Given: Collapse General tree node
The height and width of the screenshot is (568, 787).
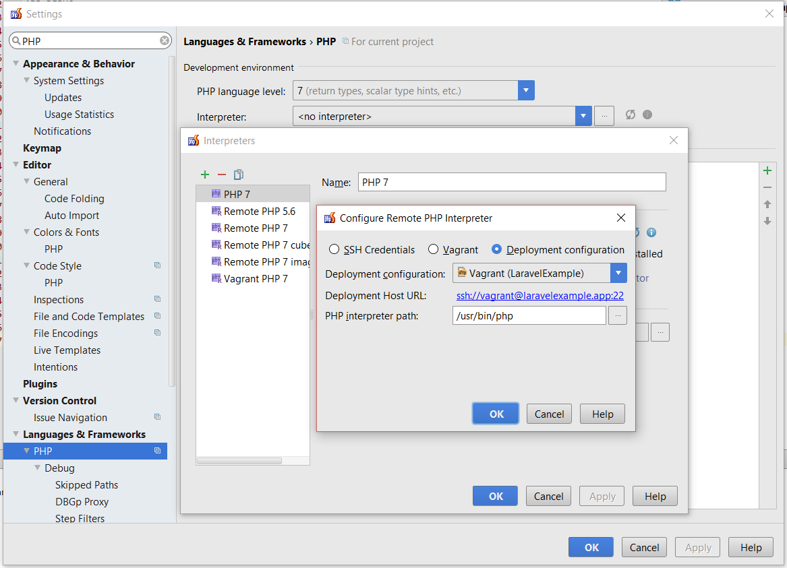Looking at the screenshot, I should click(26, 181).
